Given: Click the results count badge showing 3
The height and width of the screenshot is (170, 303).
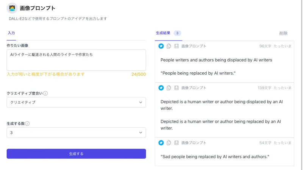Looking at the screenshot, I should (177, 33).
